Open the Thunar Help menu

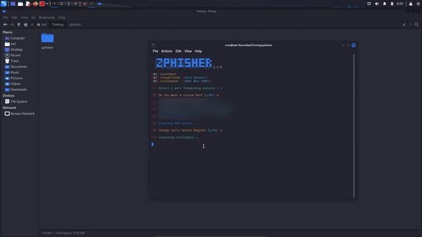click(x=62, y=18)
